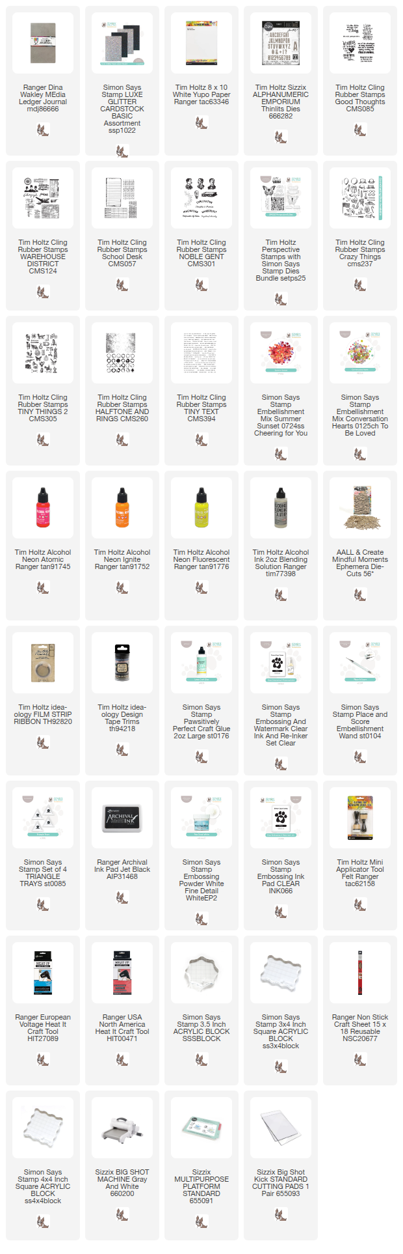Viewport: 403px width, 1254px height.
Task: Open Tim Holtz Cling Rubber Stamps School Desk link
Action: coord(122,253)
